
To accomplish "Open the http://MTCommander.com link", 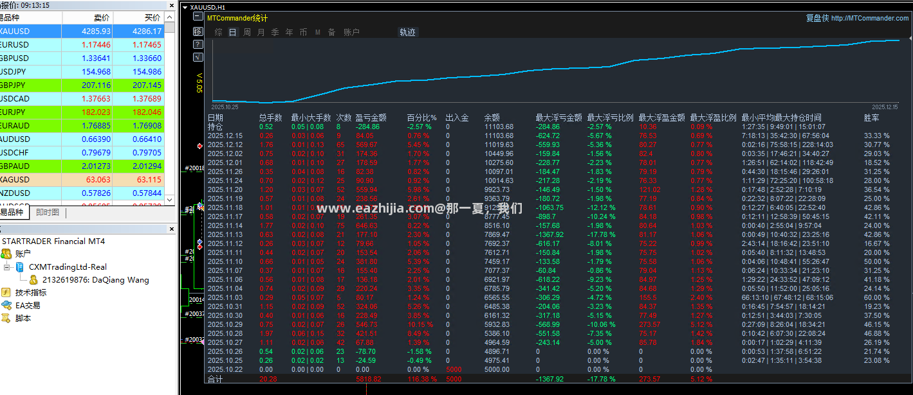I will pos(870,18).
